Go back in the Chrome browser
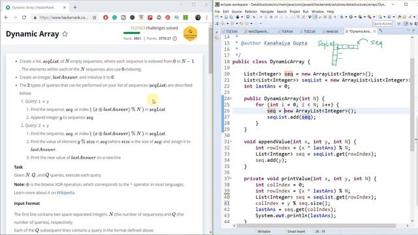This screenshot has width=418, height=235. [7, 18]
